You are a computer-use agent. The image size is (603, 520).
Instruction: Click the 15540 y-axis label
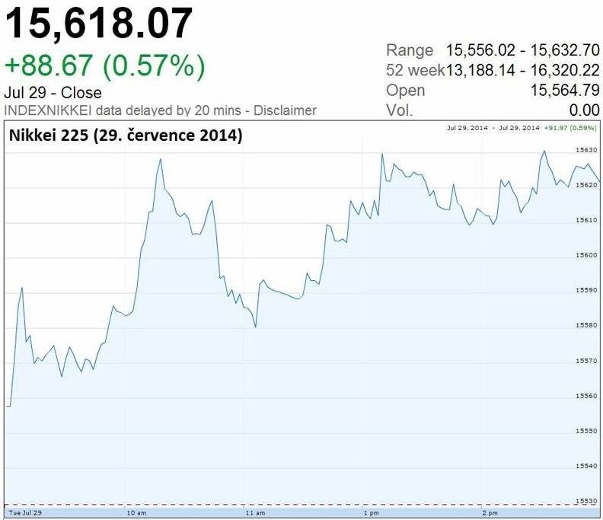586,466
